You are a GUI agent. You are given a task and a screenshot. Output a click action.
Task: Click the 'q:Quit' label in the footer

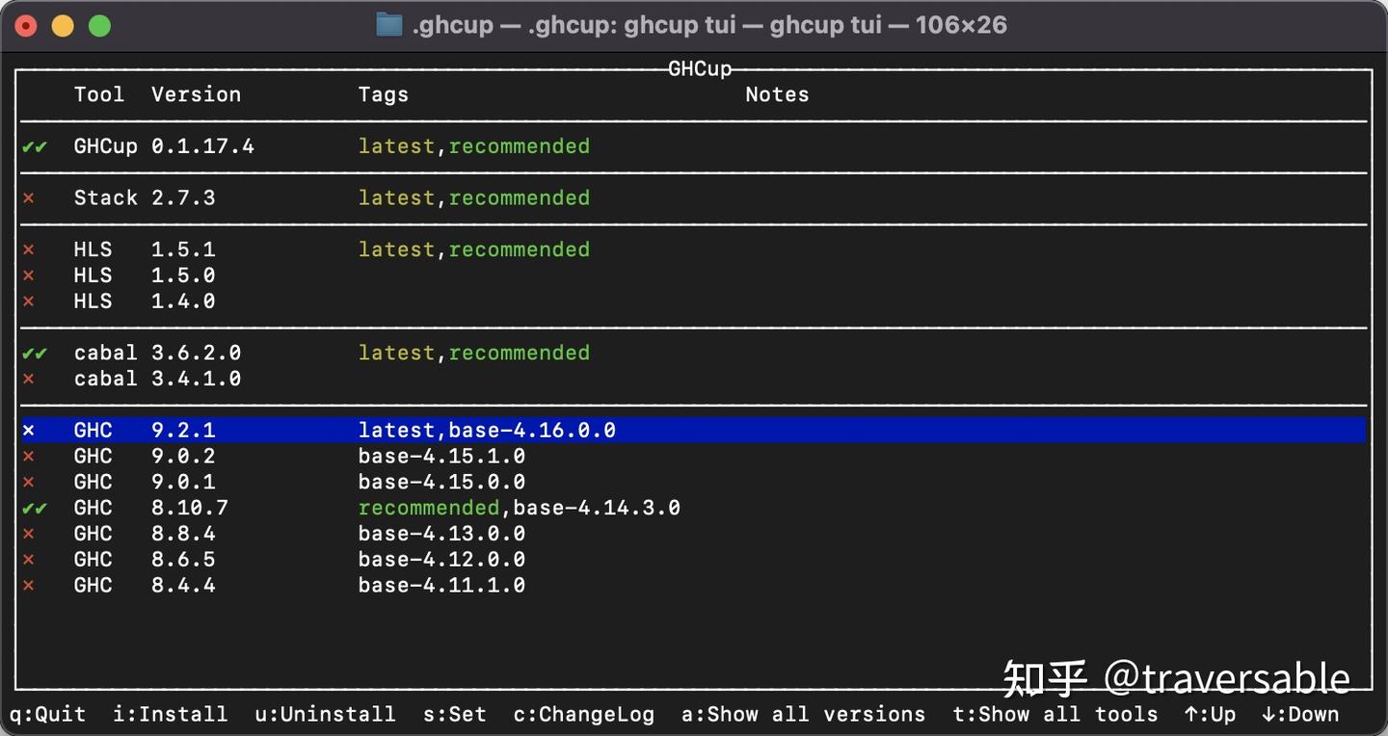pos(45,714)
